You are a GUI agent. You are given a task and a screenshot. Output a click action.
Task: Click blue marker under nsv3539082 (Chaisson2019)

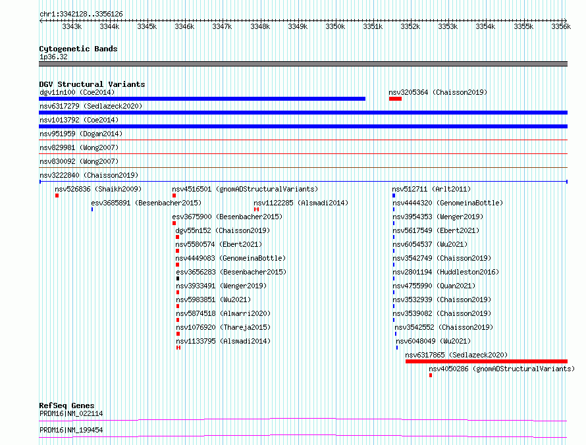(394, 320)
